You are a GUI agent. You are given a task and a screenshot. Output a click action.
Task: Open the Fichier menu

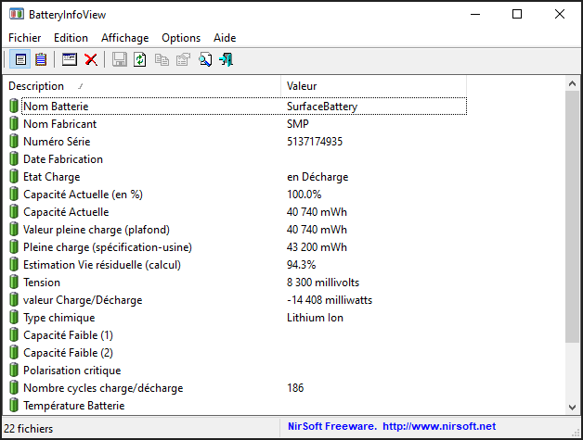click(25, 38)
